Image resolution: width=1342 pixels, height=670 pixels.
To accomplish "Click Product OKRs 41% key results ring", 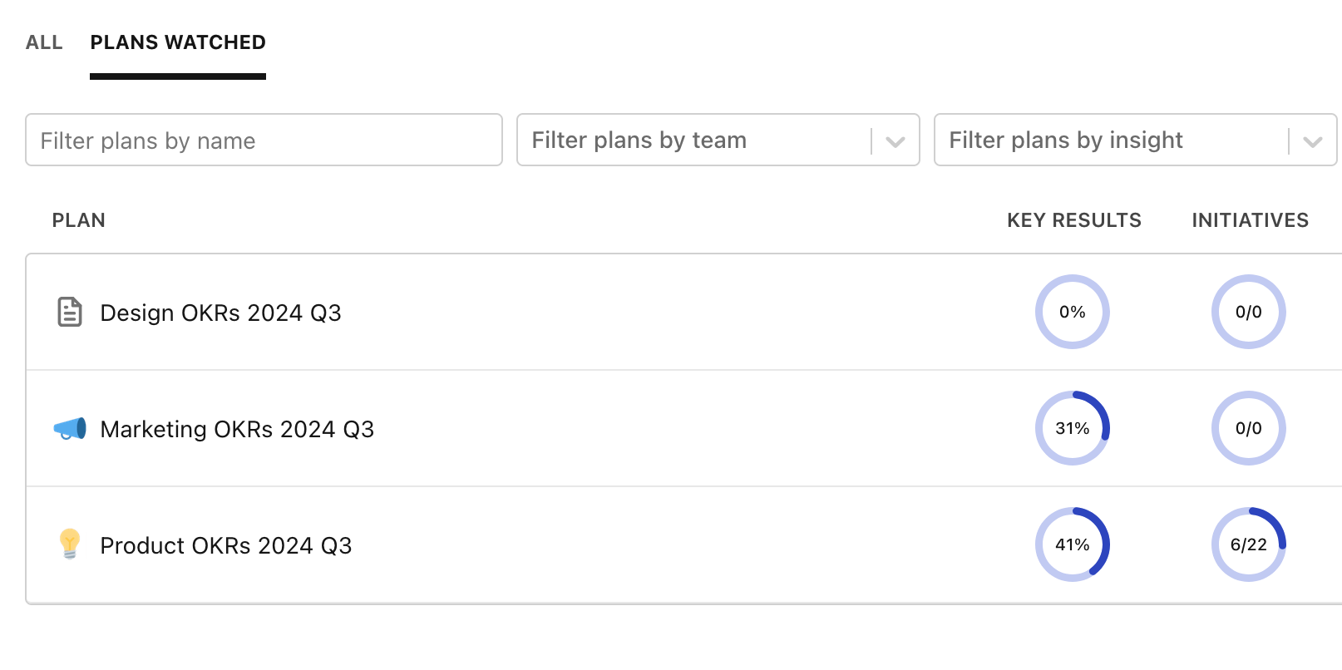I will click(1072, 544).
